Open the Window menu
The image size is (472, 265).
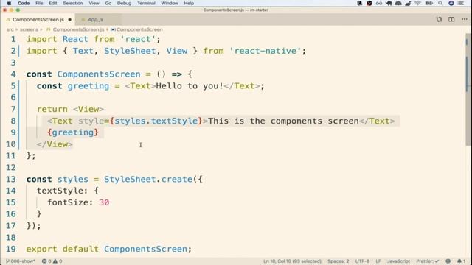click(x=170, y=3)
